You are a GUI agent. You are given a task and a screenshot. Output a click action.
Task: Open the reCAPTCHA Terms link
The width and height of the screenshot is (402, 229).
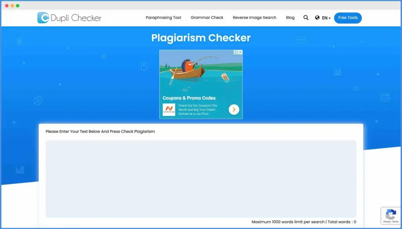pos(396,222)
